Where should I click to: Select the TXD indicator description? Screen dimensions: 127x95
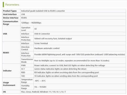coord(66,76)
